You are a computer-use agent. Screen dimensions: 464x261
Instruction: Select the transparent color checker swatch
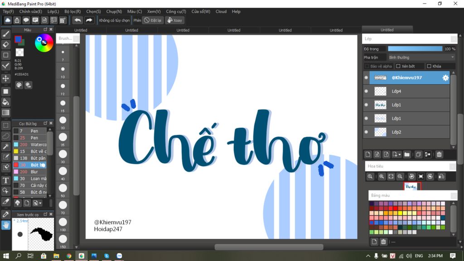point(19,53)
